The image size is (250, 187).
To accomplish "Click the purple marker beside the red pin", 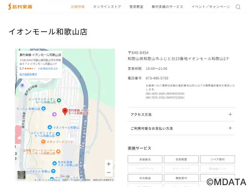I will [x=54, y=114].
